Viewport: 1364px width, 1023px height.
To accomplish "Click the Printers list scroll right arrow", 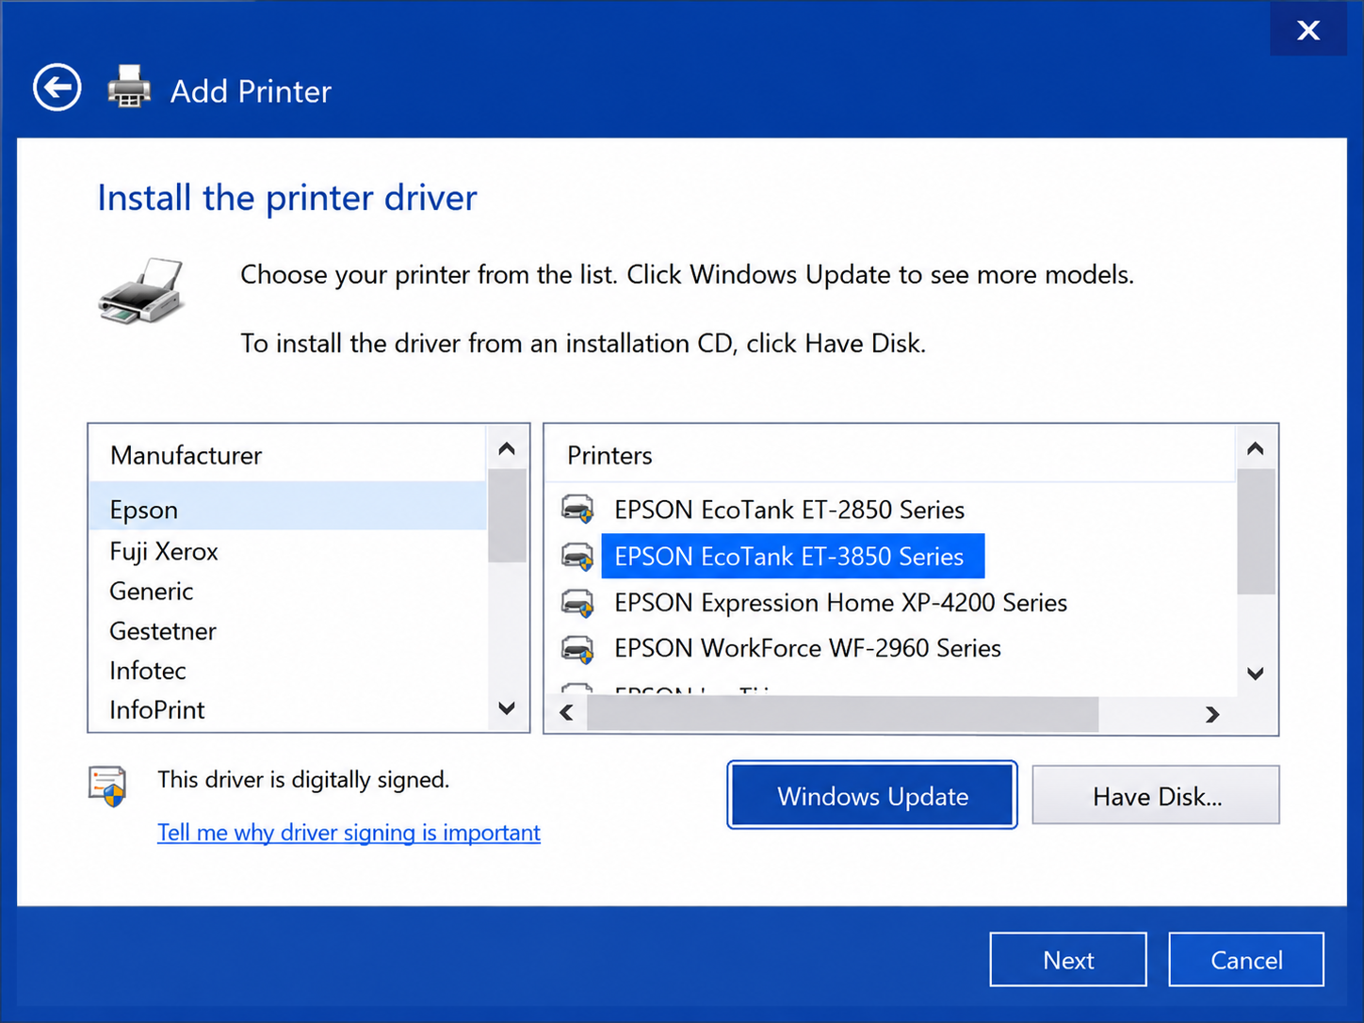I will pyautogui.click(x=1212, y=715).
